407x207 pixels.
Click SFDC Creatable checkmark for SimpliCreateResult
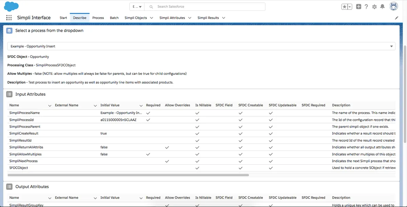240,134
